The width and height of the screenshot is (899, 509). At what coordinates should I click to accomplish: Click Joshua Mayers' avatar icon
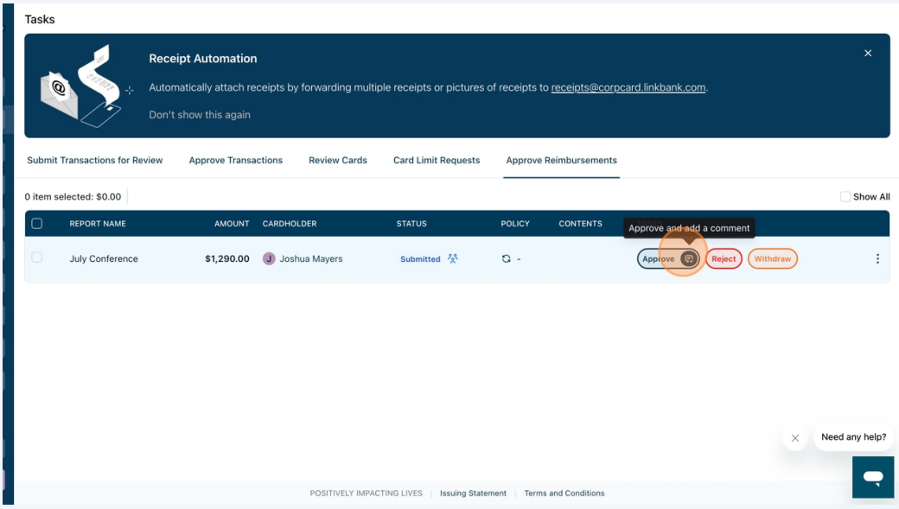pyautogui.click(x=269, y=258)
